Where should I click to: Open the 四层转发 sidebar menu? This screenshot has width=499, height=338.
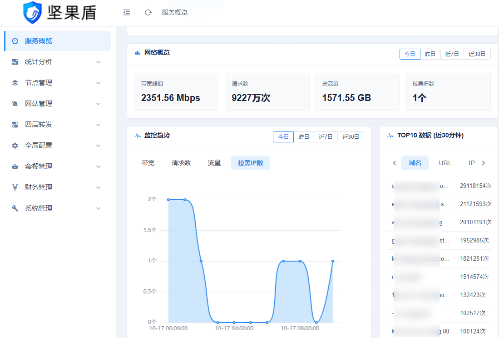pos(58,125)
